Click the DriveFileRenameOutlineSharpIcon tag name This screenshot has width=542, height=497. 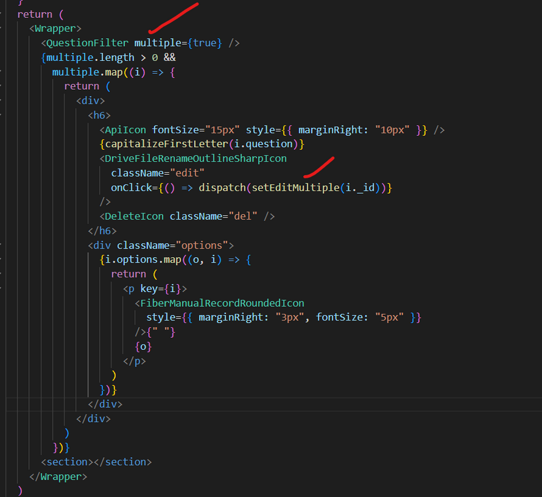[196, 159]
